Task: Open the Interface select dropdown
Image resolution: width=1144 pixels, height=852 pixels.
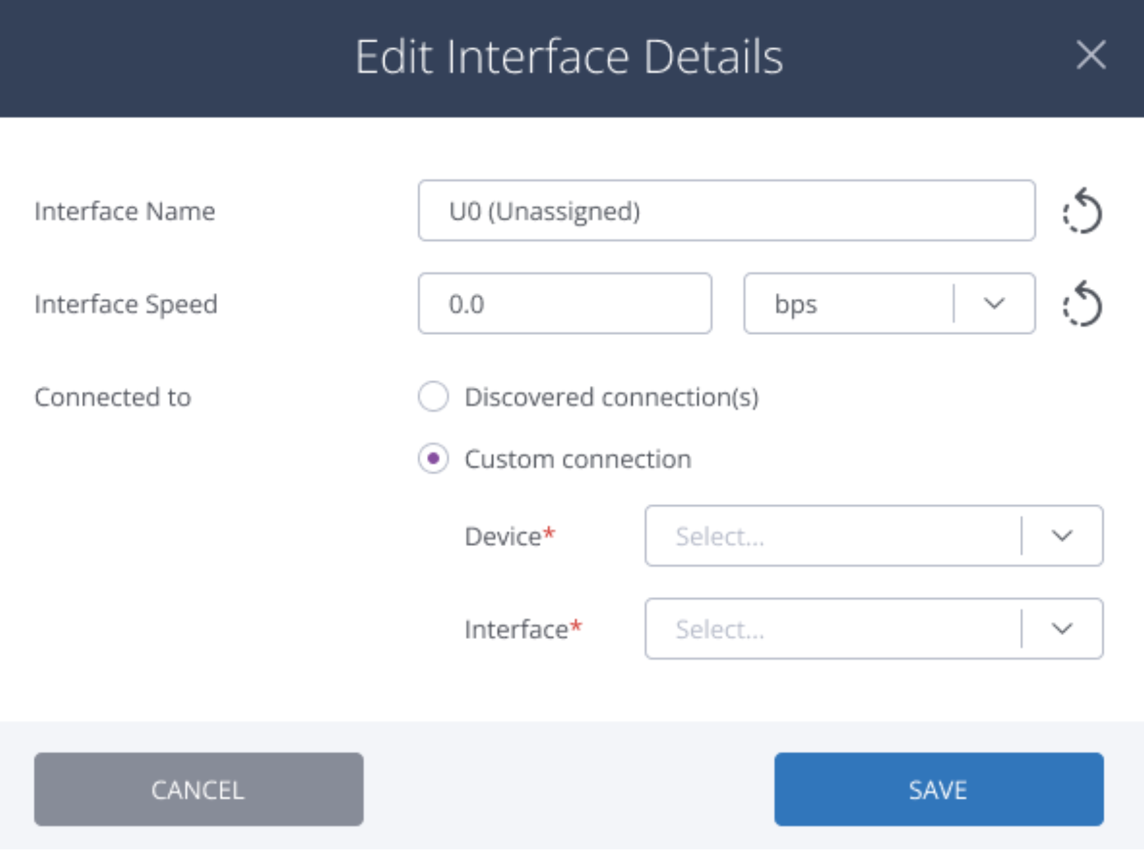Action: pos(874,629)
